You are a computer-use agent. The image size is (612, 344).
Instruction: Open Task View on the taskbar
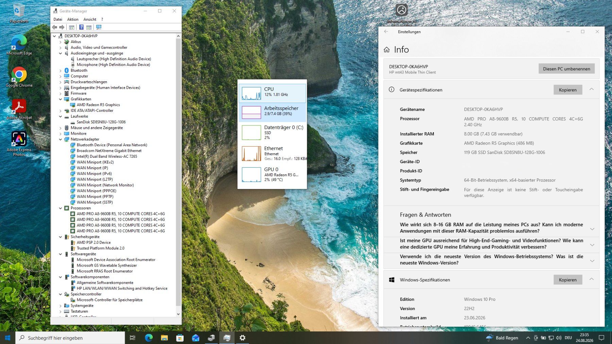pyautogui.click(x=133, y=338)
